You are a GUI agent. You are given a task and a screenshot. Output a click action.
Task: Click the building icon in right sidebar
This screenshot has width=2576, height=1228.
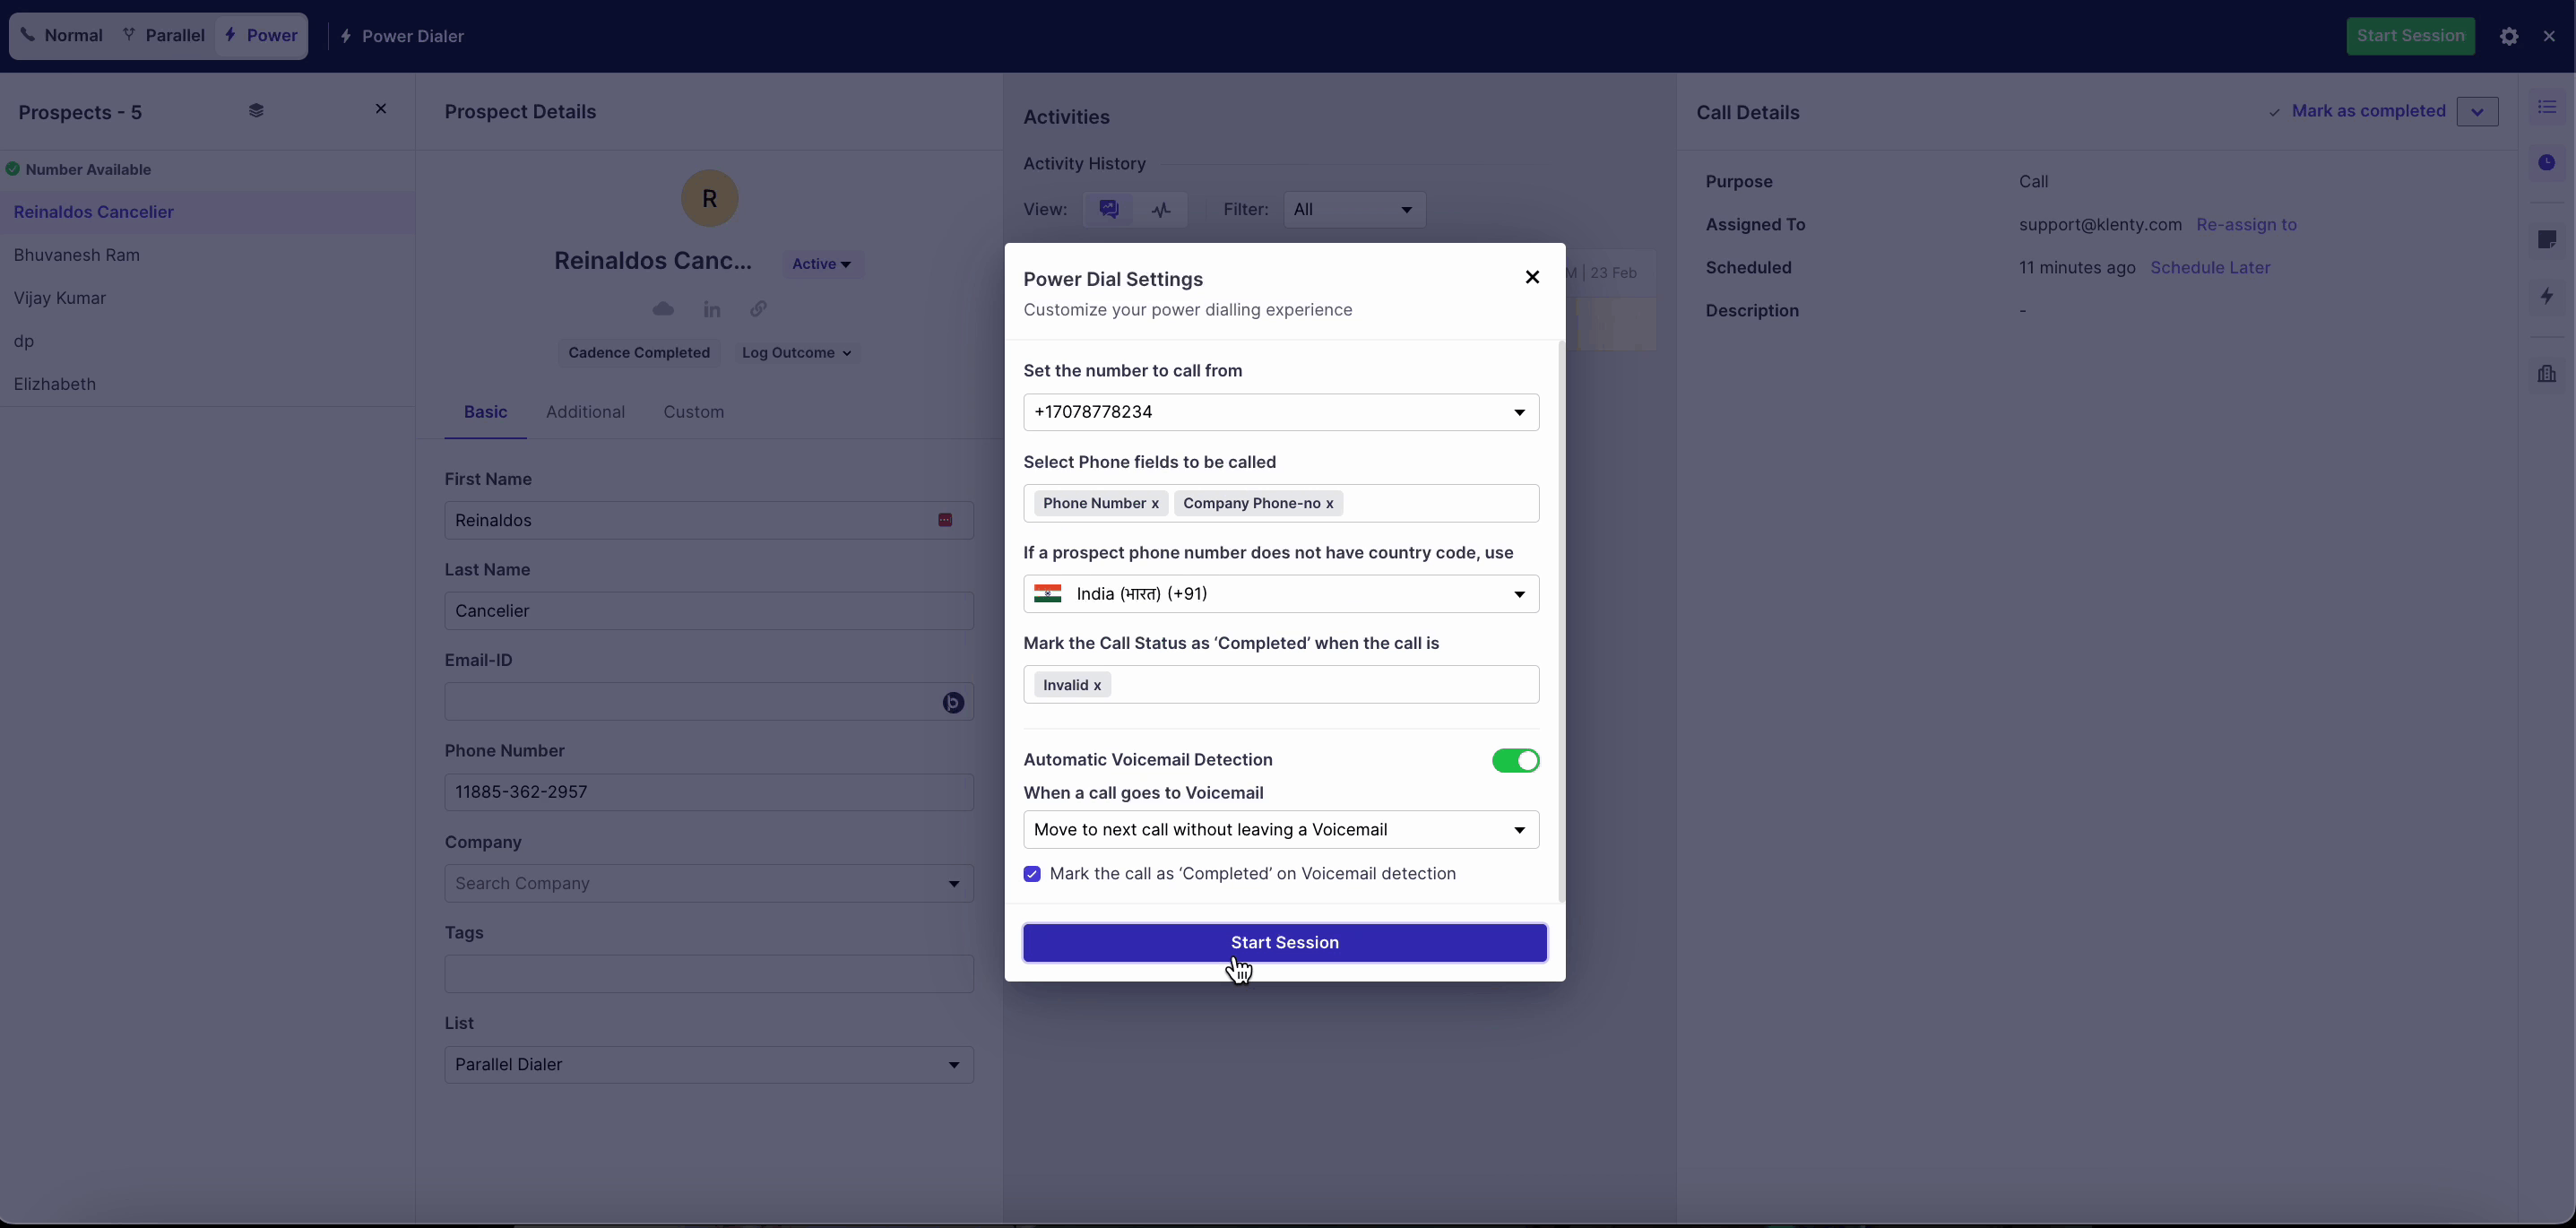(x=2546, y=374)
